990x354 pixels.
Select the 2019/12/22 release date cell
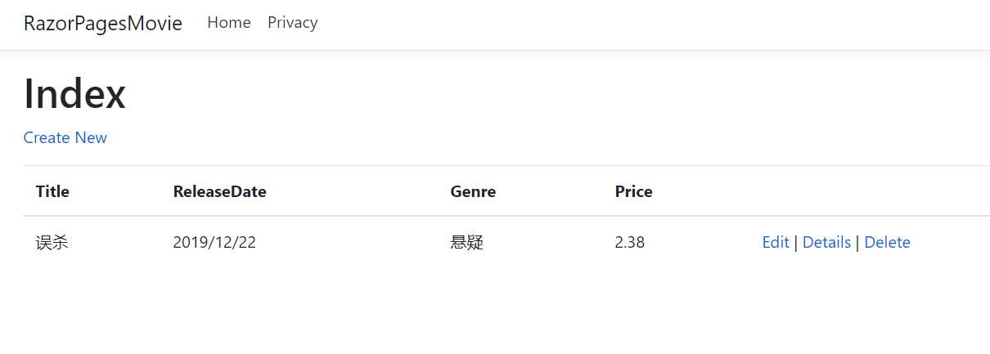click(214, 242)
